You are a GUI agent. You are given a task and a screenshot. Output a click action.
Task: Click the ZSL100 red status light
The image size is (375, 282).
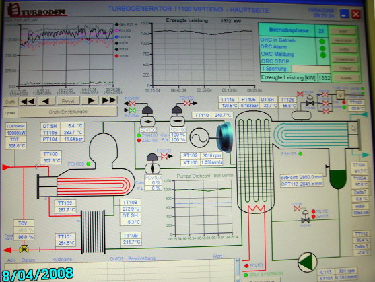[x=139, y=140]
